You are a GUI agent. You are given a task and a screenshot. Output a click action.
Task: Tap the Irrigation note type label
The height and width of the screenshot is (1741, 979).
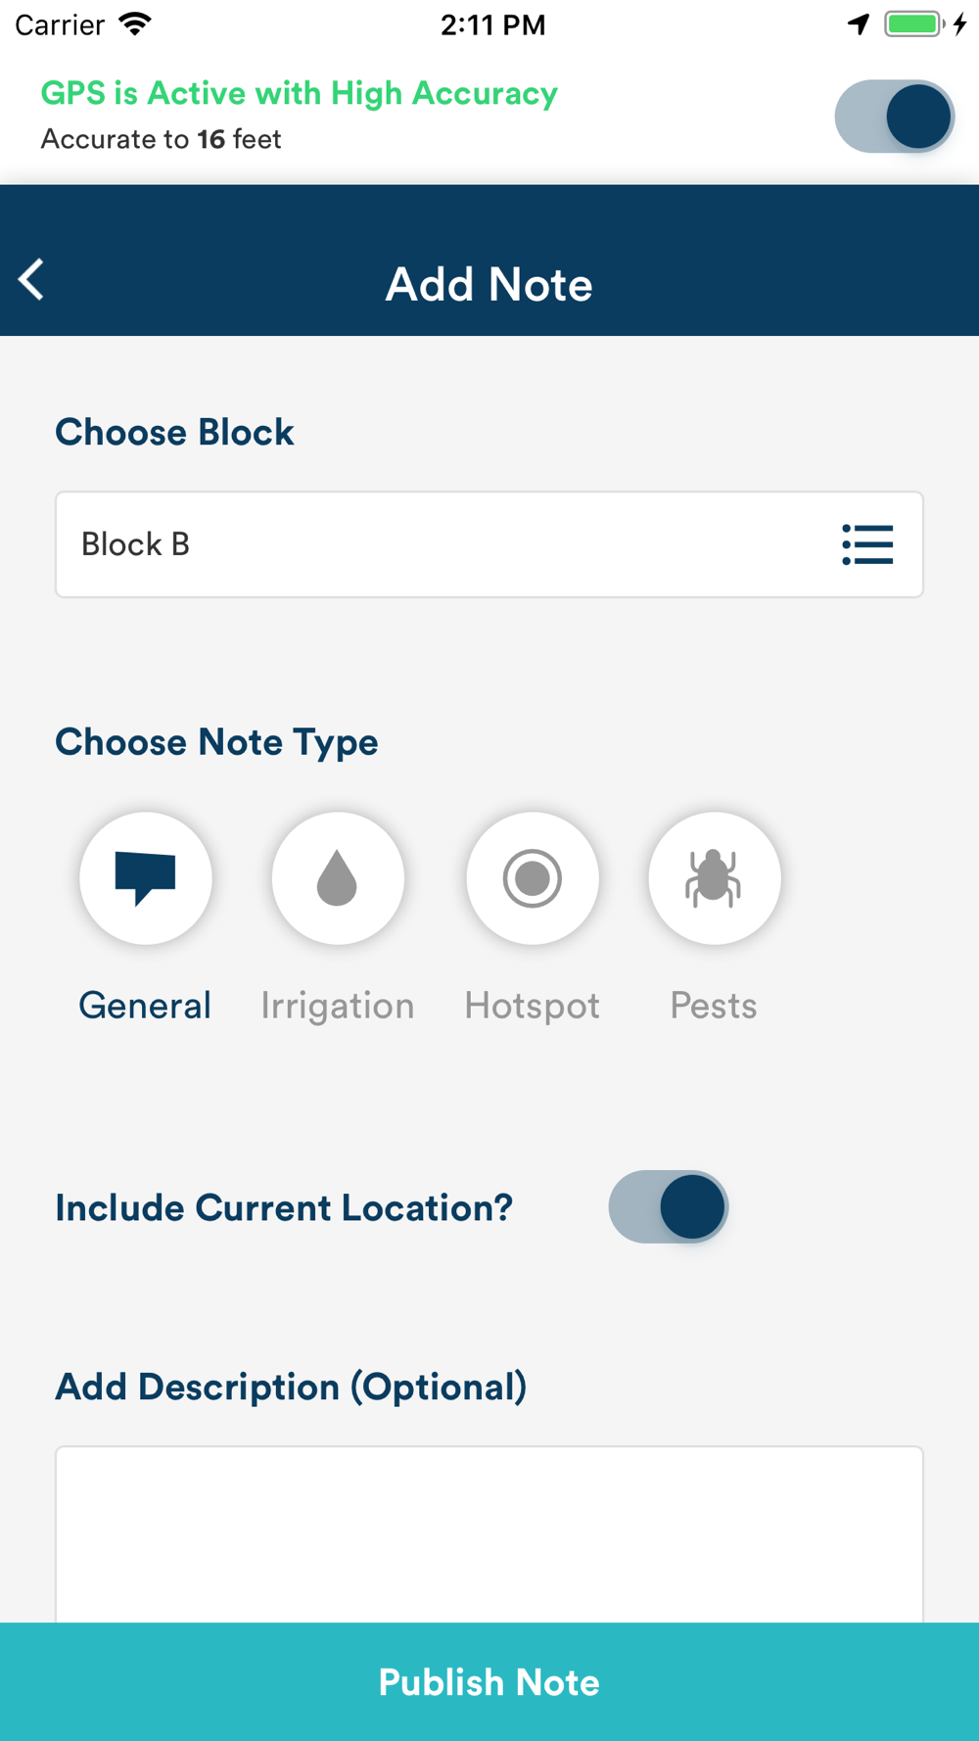click(338, 1007)
